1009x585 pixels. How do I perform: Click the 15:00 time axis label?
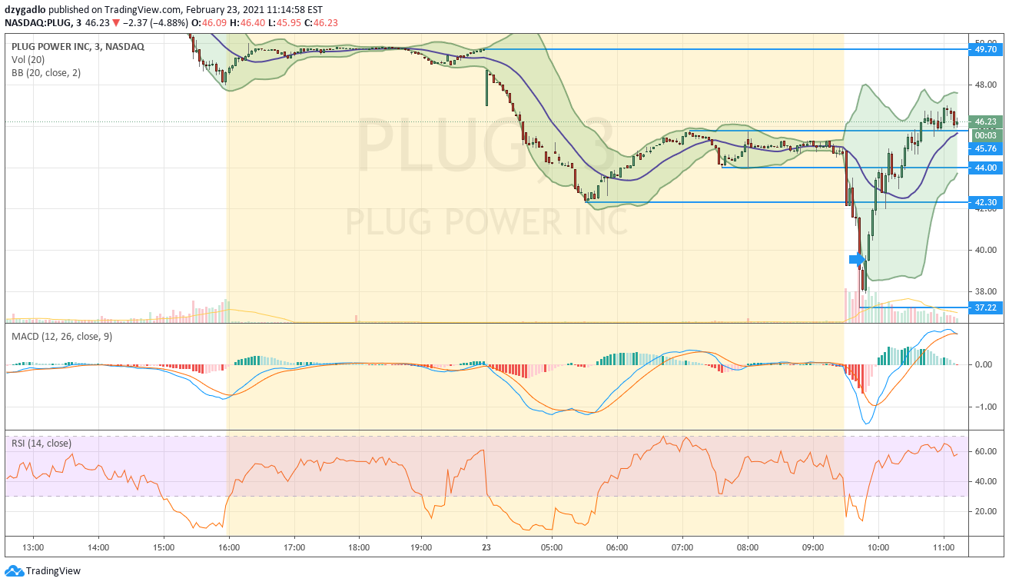(164, 547)
